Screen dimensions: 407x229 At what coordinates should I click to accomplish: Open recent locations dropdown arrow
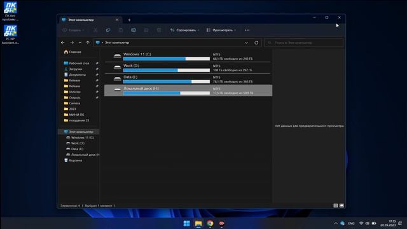(x=80, y=43)
